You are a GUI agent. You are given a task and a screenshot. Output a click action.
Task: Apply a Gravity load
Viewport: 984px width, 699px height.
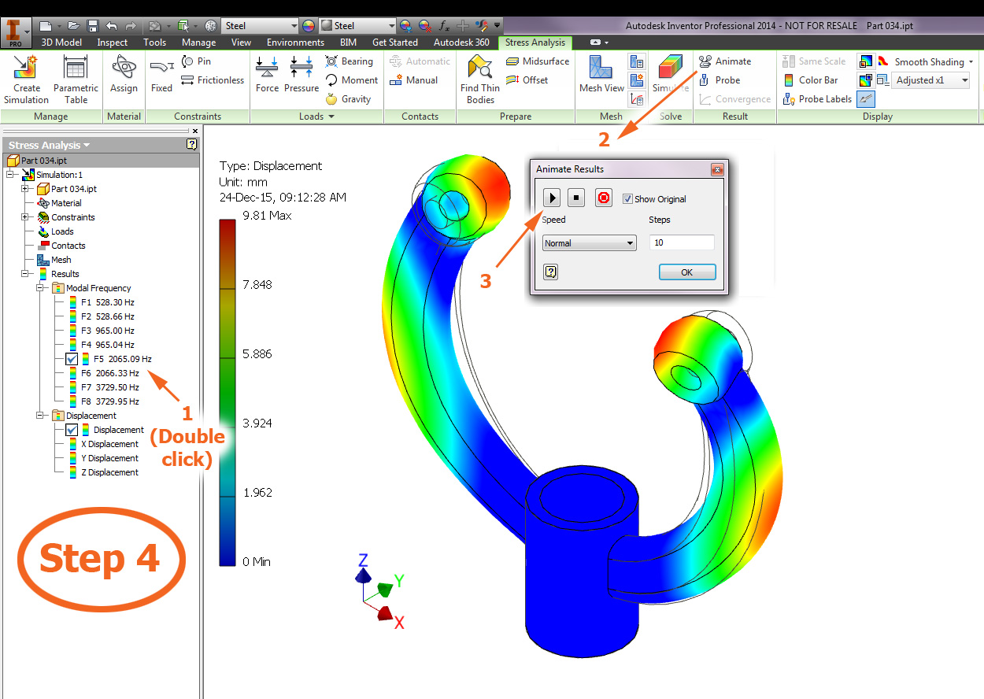click(348, 99)
